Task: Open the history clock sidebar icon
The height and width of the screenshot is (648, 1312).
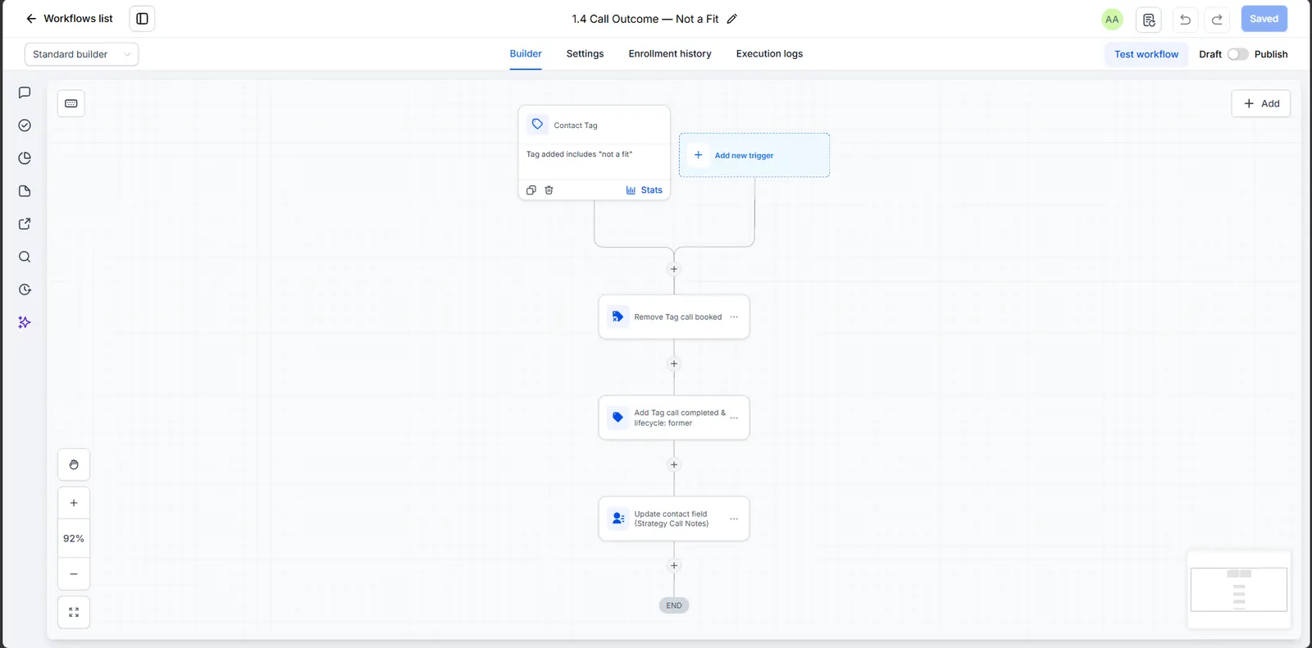Action: (x=25, y=290)
